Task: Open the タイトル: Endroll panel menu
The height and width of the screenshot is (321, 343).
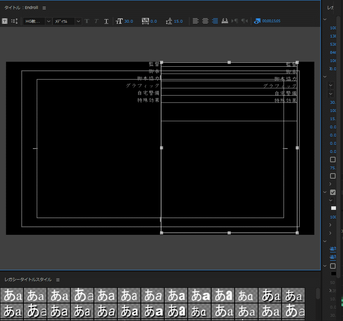Action: [x=44, y=8]
